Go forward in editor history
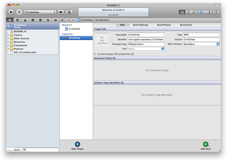 [73, 20]
